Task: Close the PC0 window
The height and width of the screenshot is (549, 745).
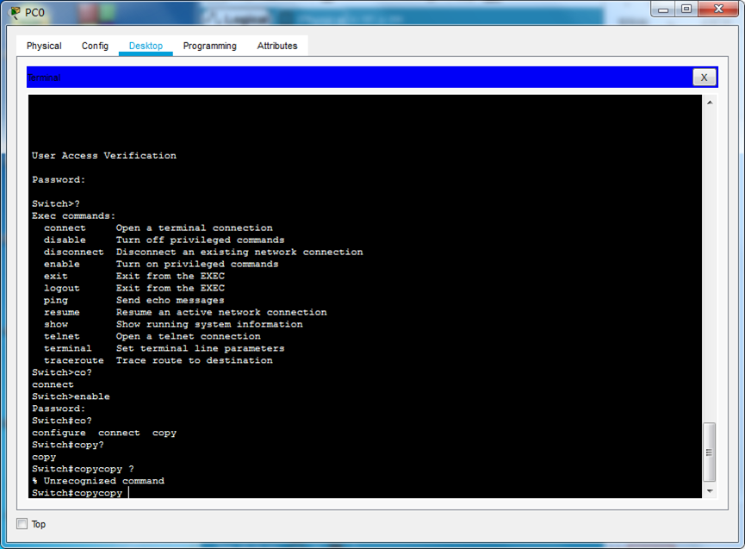Action: pos(719,9)
